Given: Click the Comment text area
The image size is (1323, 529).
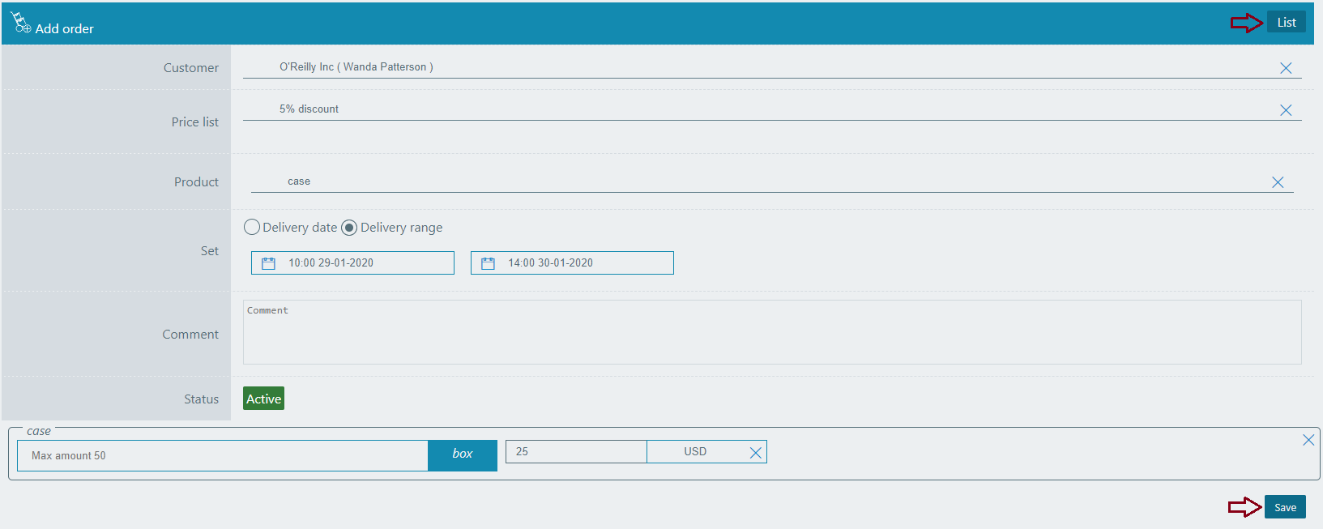Looking at the screenshot, I should pyautogui.click(x=771, y=333).
